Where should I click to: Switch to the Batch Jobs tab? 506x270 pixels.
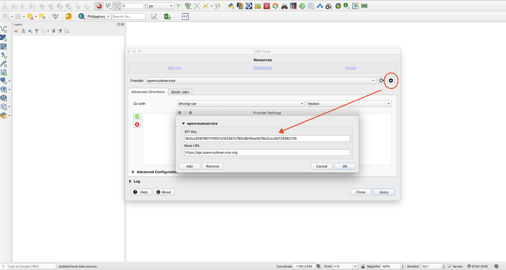coord(180,92)
